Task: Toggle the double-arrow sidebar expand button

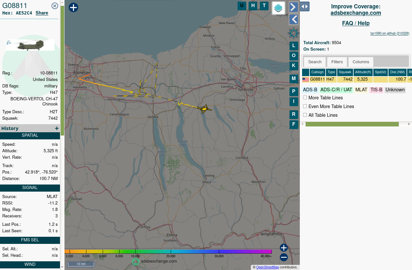Action: click(x=305, y=6)
